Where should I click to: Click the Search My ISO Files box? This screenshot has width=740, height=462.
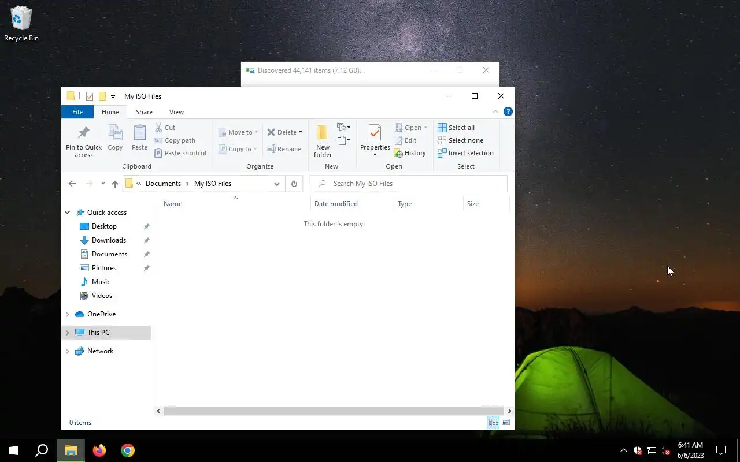click(409, 184)
